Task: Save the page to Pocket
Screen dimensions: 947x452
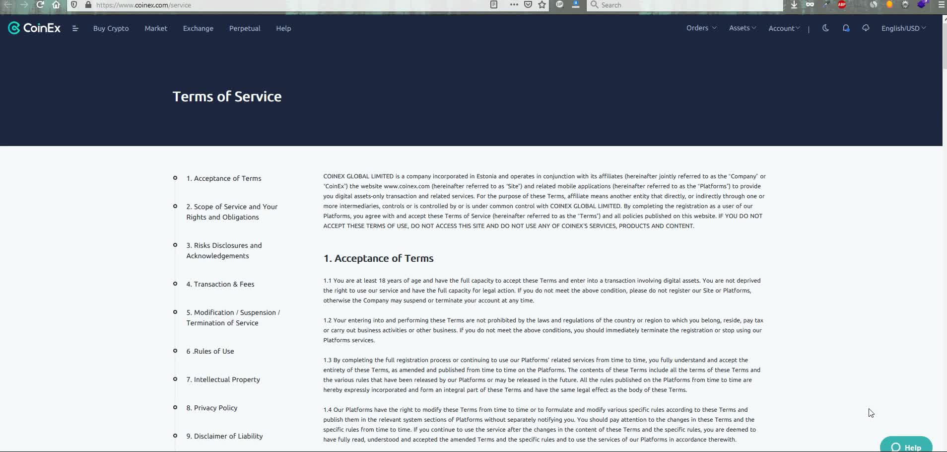Action: (528, 5)
